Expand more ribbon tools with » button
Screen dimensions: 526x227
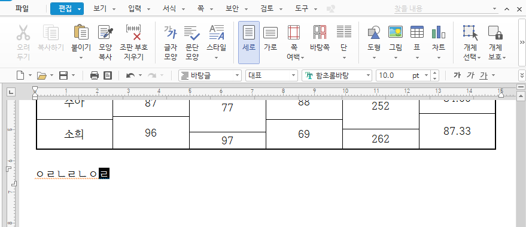(x=522, y=43)
